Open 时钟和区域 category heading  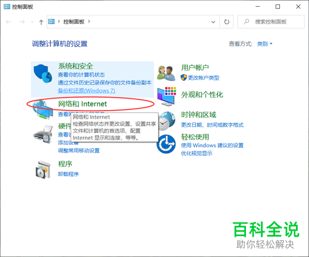pos(198,115)
